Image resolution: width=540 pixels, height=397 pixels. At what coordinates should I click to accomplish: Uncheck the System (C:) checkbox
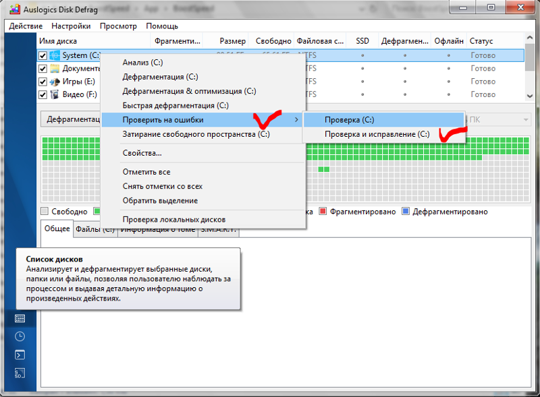click(43, 55)
